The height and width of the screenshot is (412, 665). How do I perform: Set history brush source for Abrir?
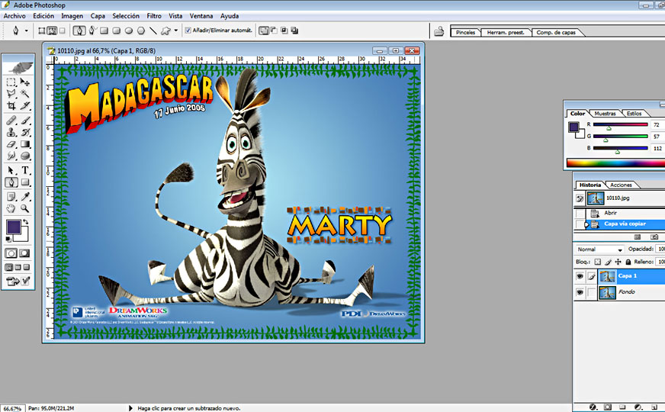click(x=580, y=213)
